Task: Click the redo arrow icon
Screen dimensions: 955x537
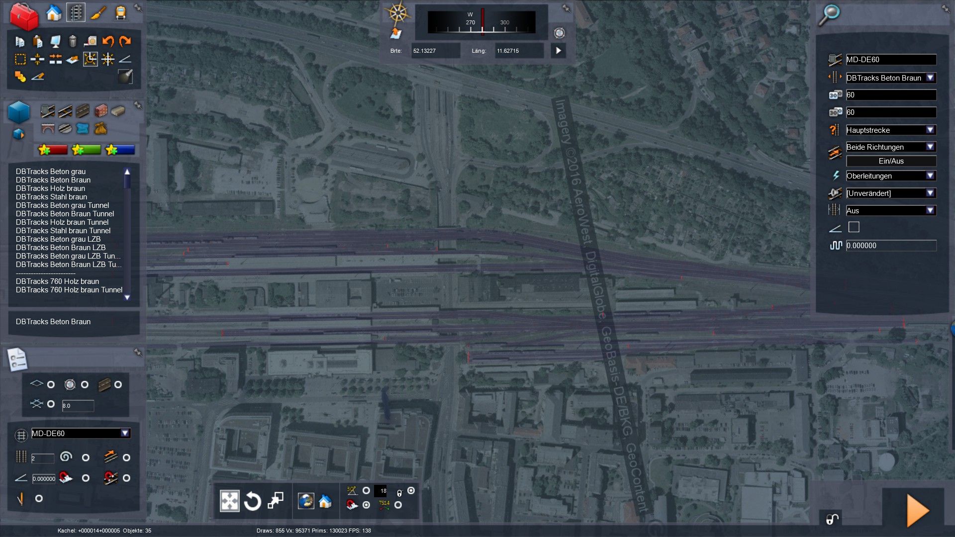Action: coord(125,41)
